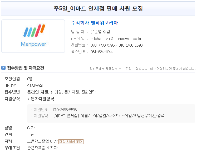197x153 pixels.
Task: Click the 대학휴학생 우대 badge
Action: (71, 142)
